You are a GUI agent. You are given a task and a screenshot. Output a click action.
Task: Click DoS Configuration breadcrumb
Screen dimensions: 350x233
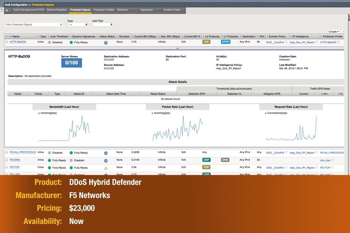pos(16,5)
